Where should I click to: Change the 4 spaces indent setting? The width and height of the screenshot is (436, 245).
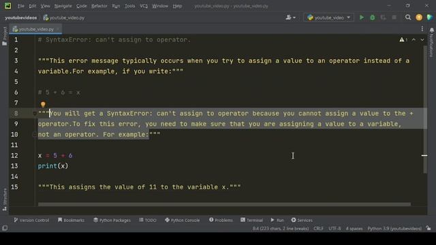click(x=354, y=229)
